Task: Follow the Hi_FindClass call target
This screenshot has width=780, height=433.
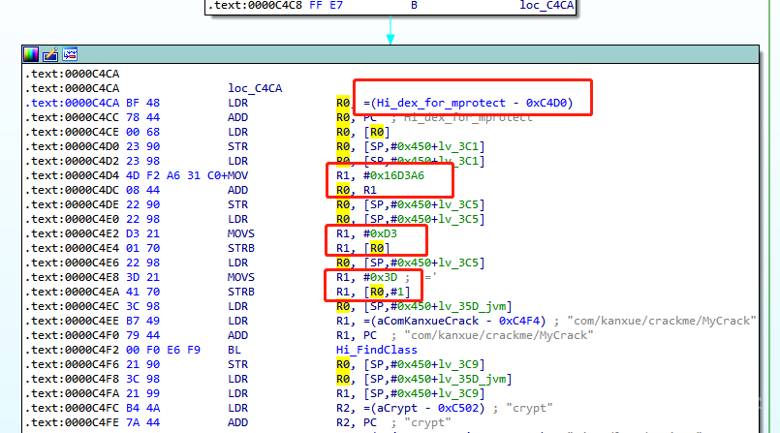Action: click(x=377, y=350)
